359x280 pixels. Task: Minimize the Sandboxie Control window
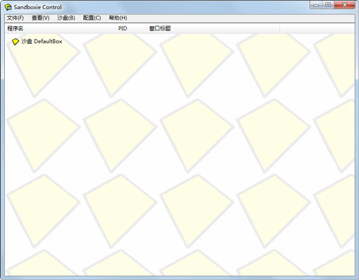coord(316,5)
